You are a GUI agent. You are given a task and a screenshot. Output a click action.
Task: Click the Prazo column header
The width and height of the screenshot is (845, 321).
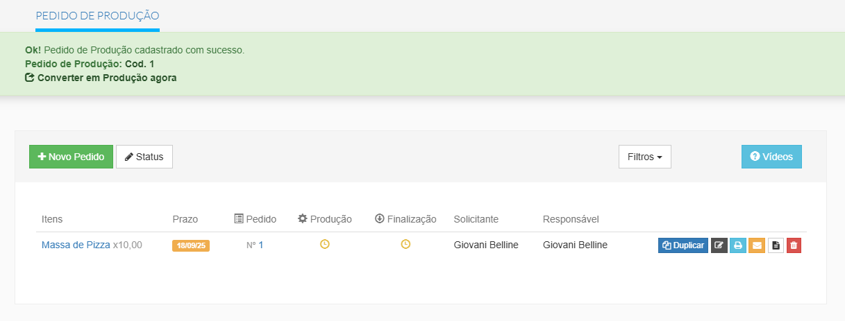185,219
